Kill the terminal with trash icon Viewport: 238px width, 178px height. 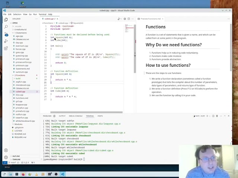pos(217,116)
